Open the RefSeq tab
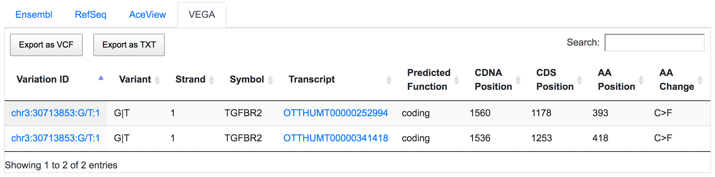 [91, 15]
